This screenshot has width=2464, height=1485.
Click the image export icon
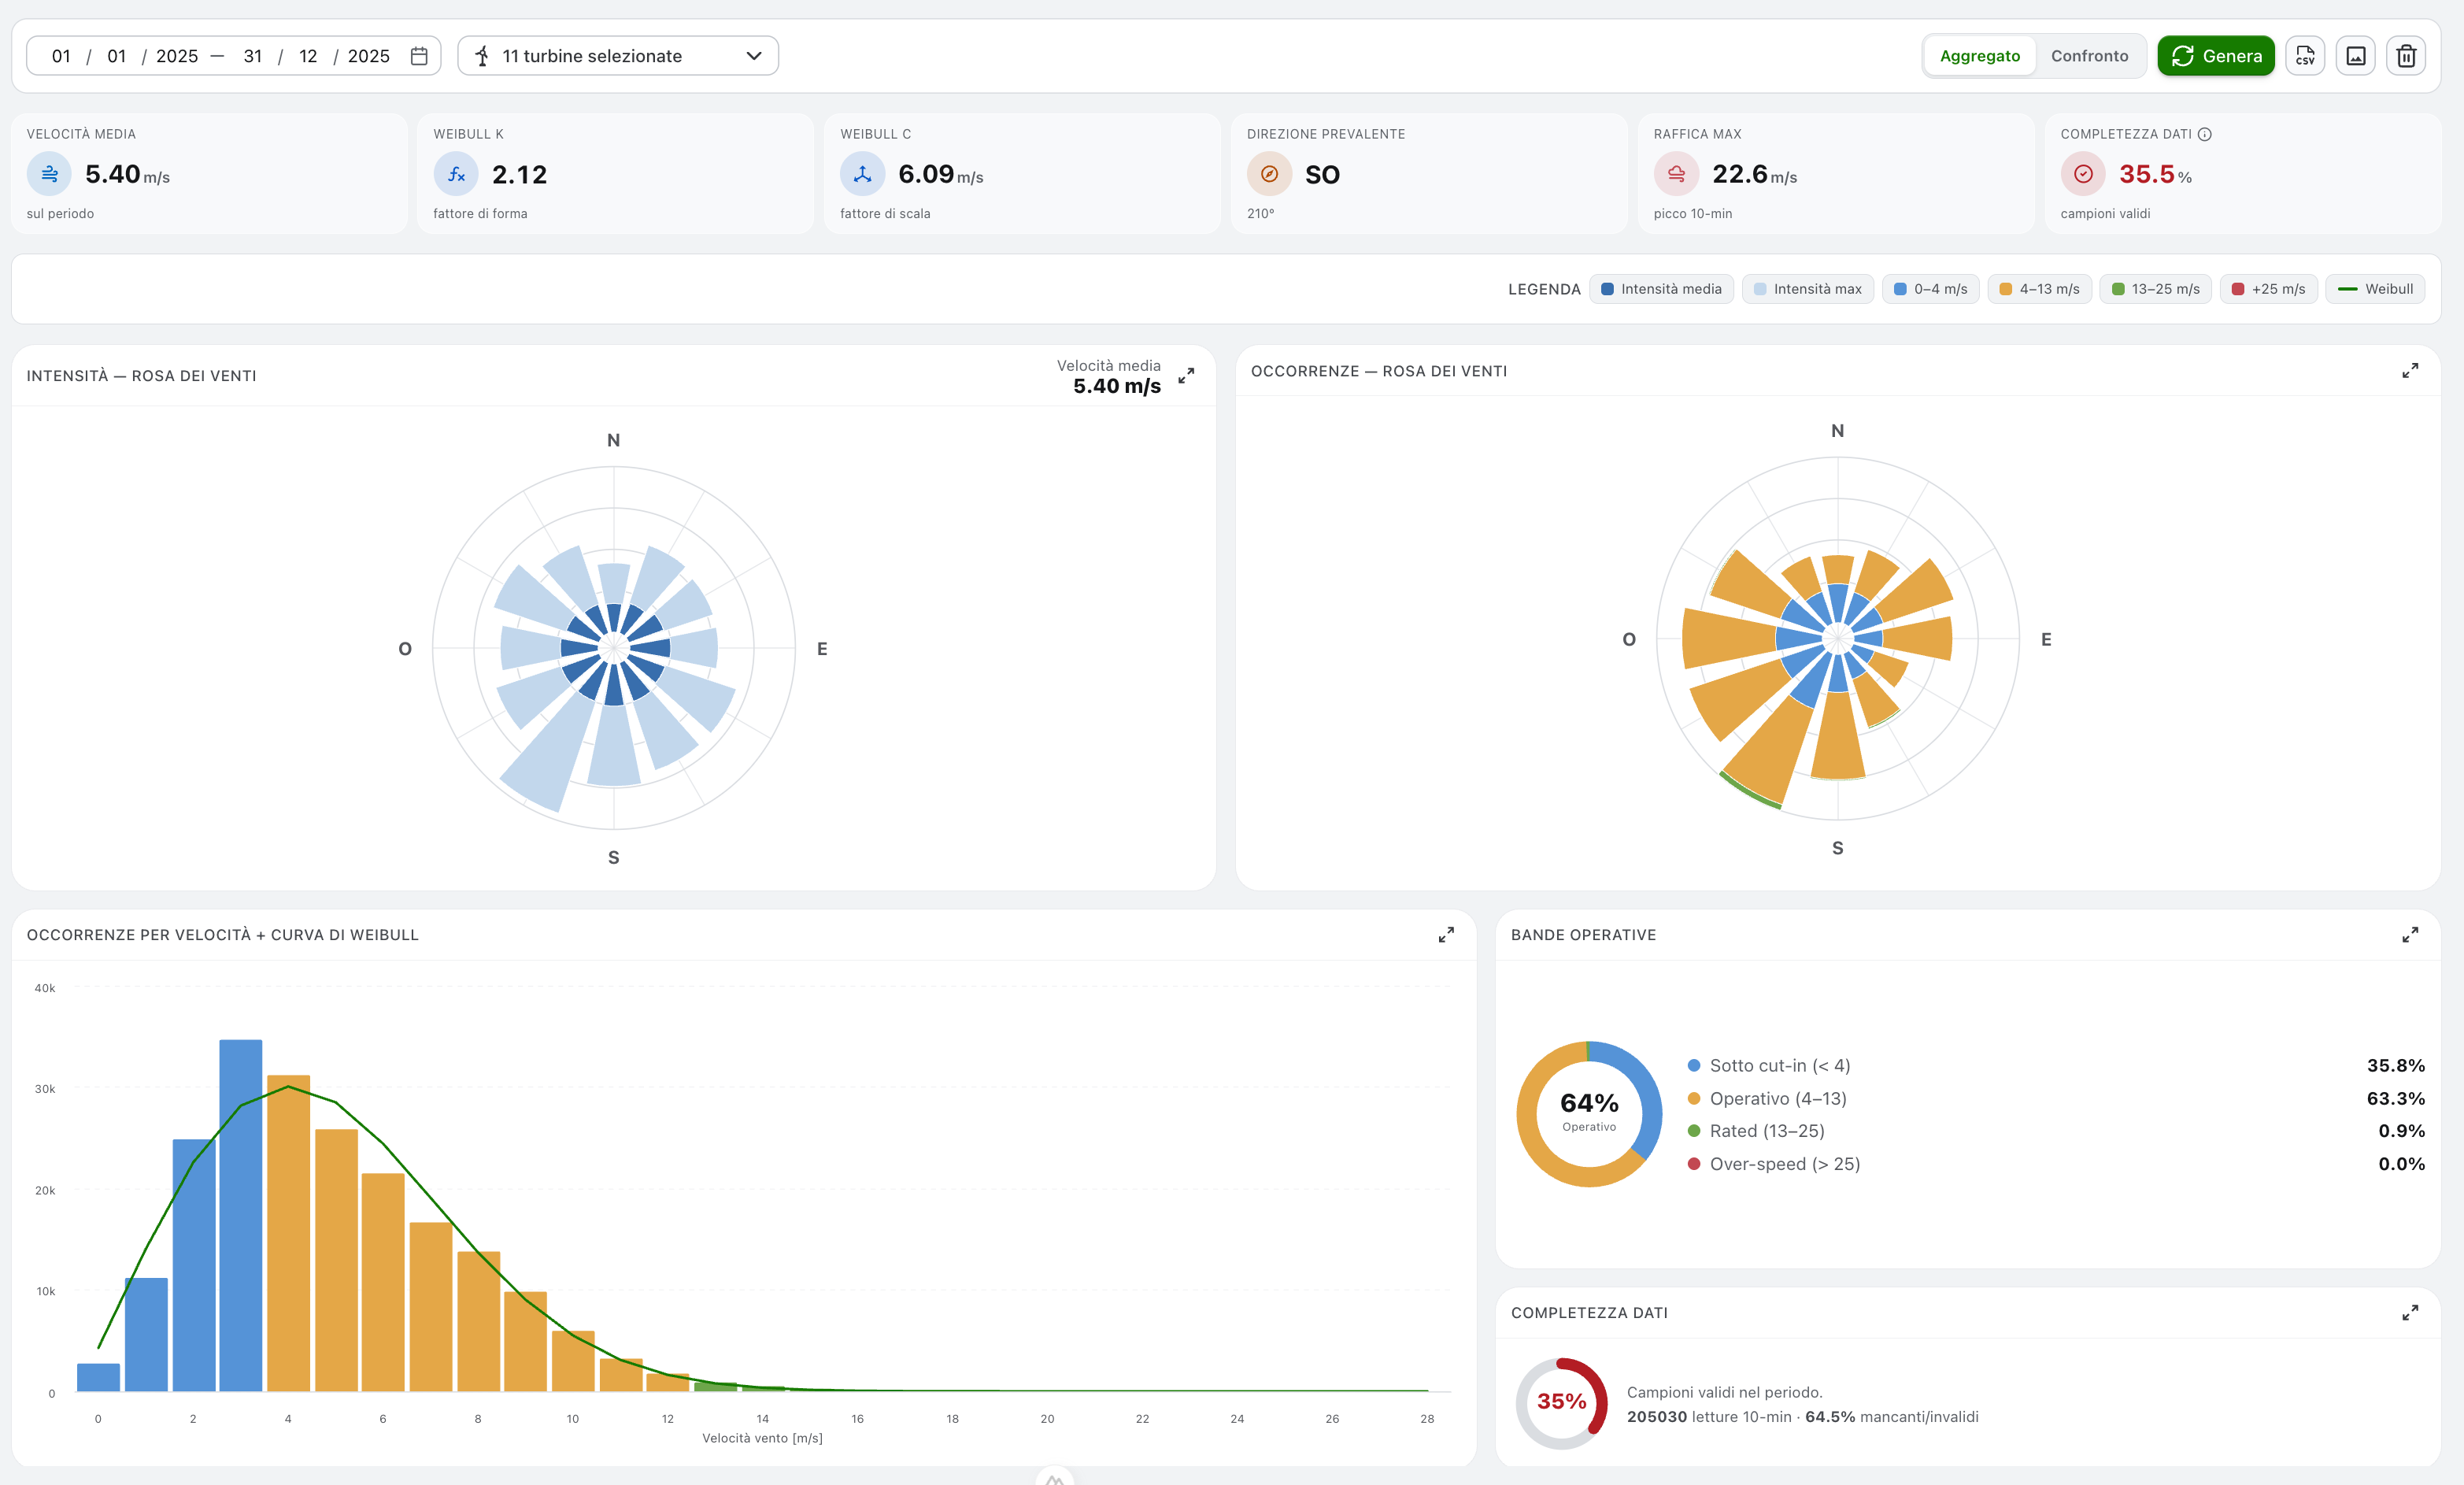(2356, 56)
